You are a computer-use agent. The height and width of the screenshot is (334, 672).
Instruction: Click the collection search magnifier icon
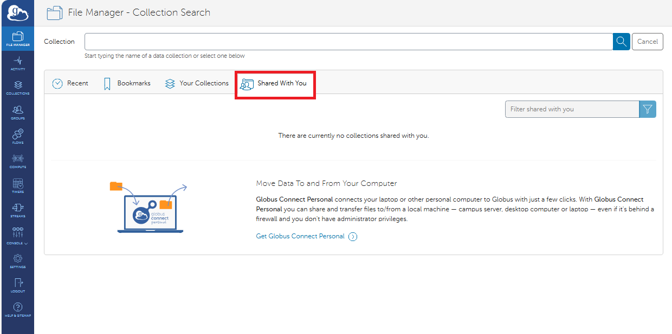pyautogui.click(x=621, y=41)
